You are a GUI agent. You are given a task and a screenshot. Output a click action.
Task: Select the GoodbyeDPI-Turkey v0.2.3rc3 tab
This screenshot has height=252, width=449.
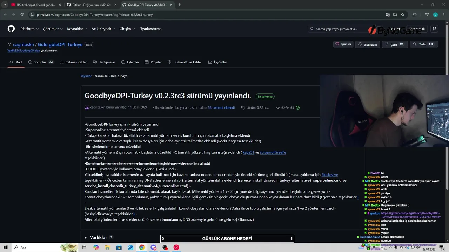(147, 5)
